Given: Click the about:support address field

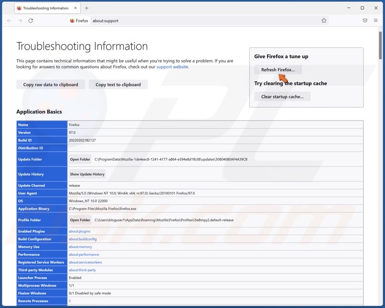Looking at the screenshot, I should [x=195, y=21].
